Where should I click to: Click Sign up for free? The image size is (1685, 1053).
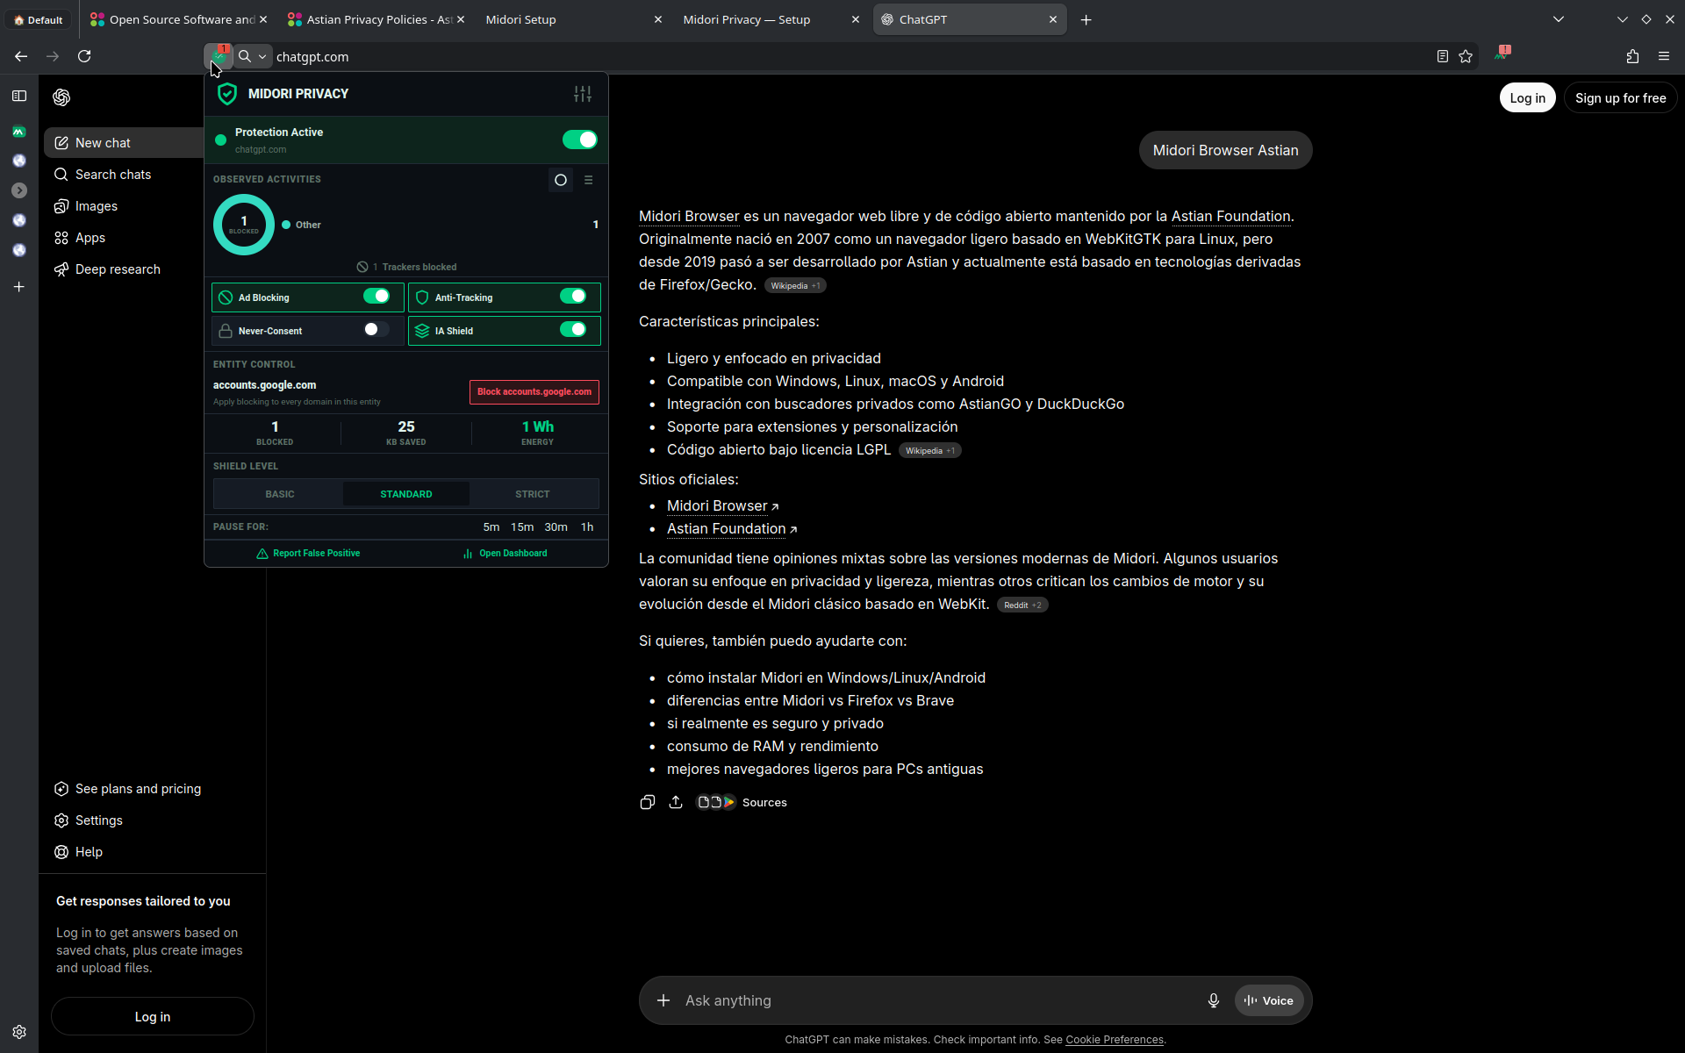click(x=1620, y=98)
